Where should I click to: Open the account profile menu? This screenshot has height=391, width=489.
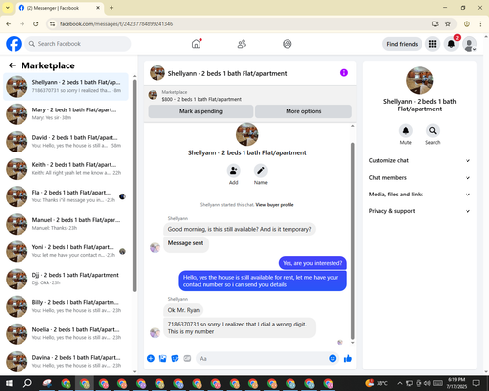[x=469, y=44]
